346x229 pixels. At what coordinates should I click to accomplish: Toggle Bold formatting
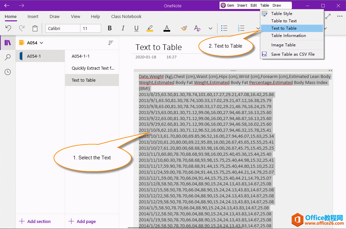pos(109,28)
